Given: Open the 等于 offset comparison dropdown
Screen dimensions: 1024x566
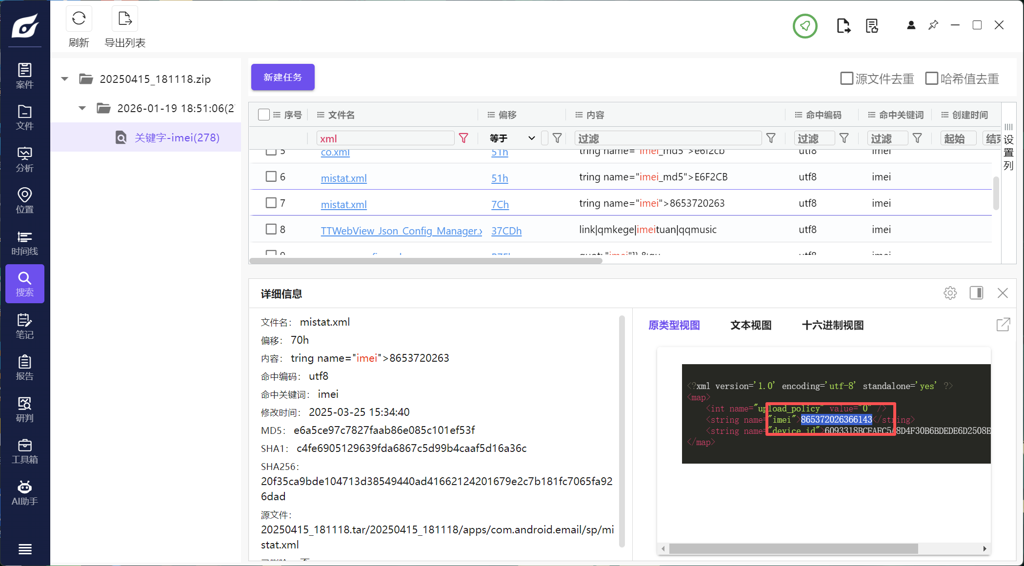Looking at the screenshot, I should coord(512,138).
